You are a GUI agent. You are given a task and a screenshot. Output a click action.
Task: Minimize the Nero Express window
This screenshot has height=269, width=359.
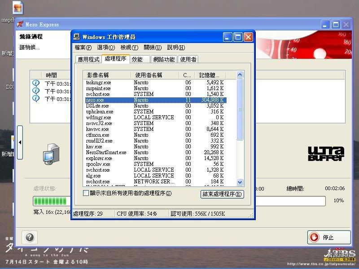[x=325, y=25]
